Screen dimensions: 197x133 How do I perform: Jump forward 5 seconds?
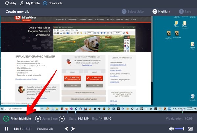pyautogui.click(x=62, y=119)
